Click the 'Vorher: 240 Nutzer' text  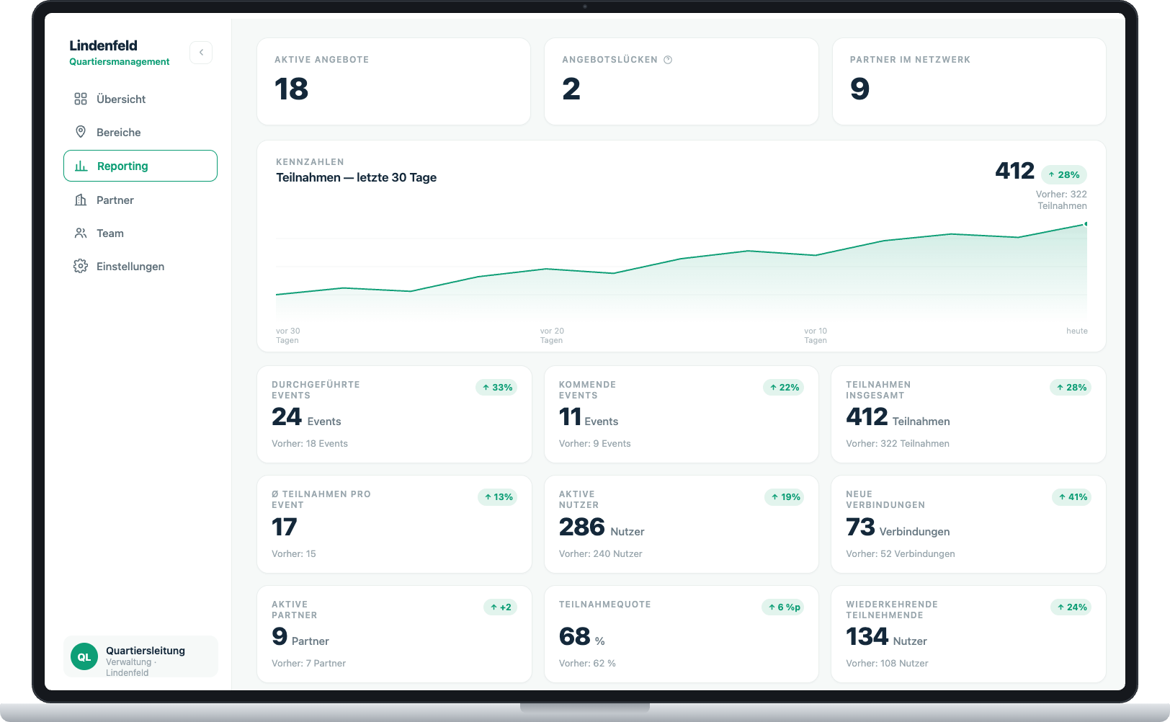(601, 553)
